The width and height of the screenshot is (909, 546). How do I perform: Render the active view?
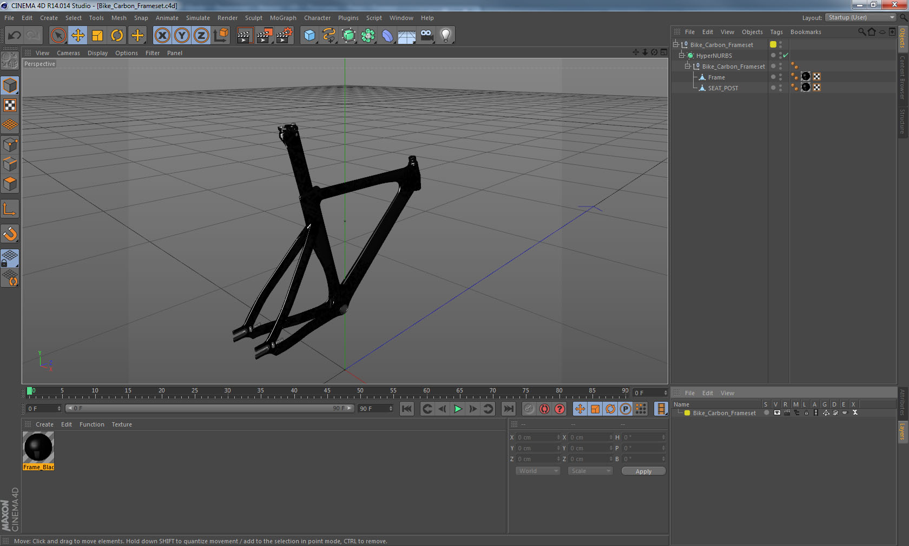pos(245,36)
